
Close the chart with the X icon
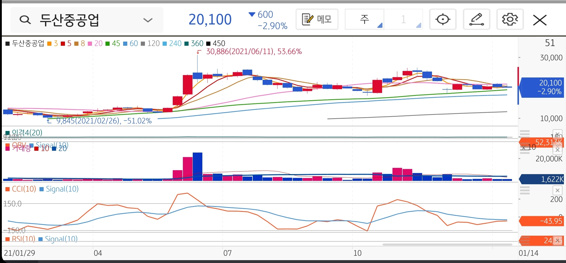tap(540, 20)
